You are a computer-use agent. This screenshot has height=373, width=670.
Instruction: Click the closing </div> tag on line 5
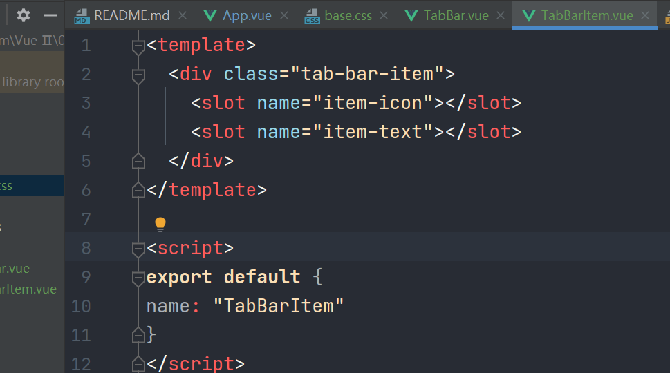pyautogui.click(x=201, y=162)
